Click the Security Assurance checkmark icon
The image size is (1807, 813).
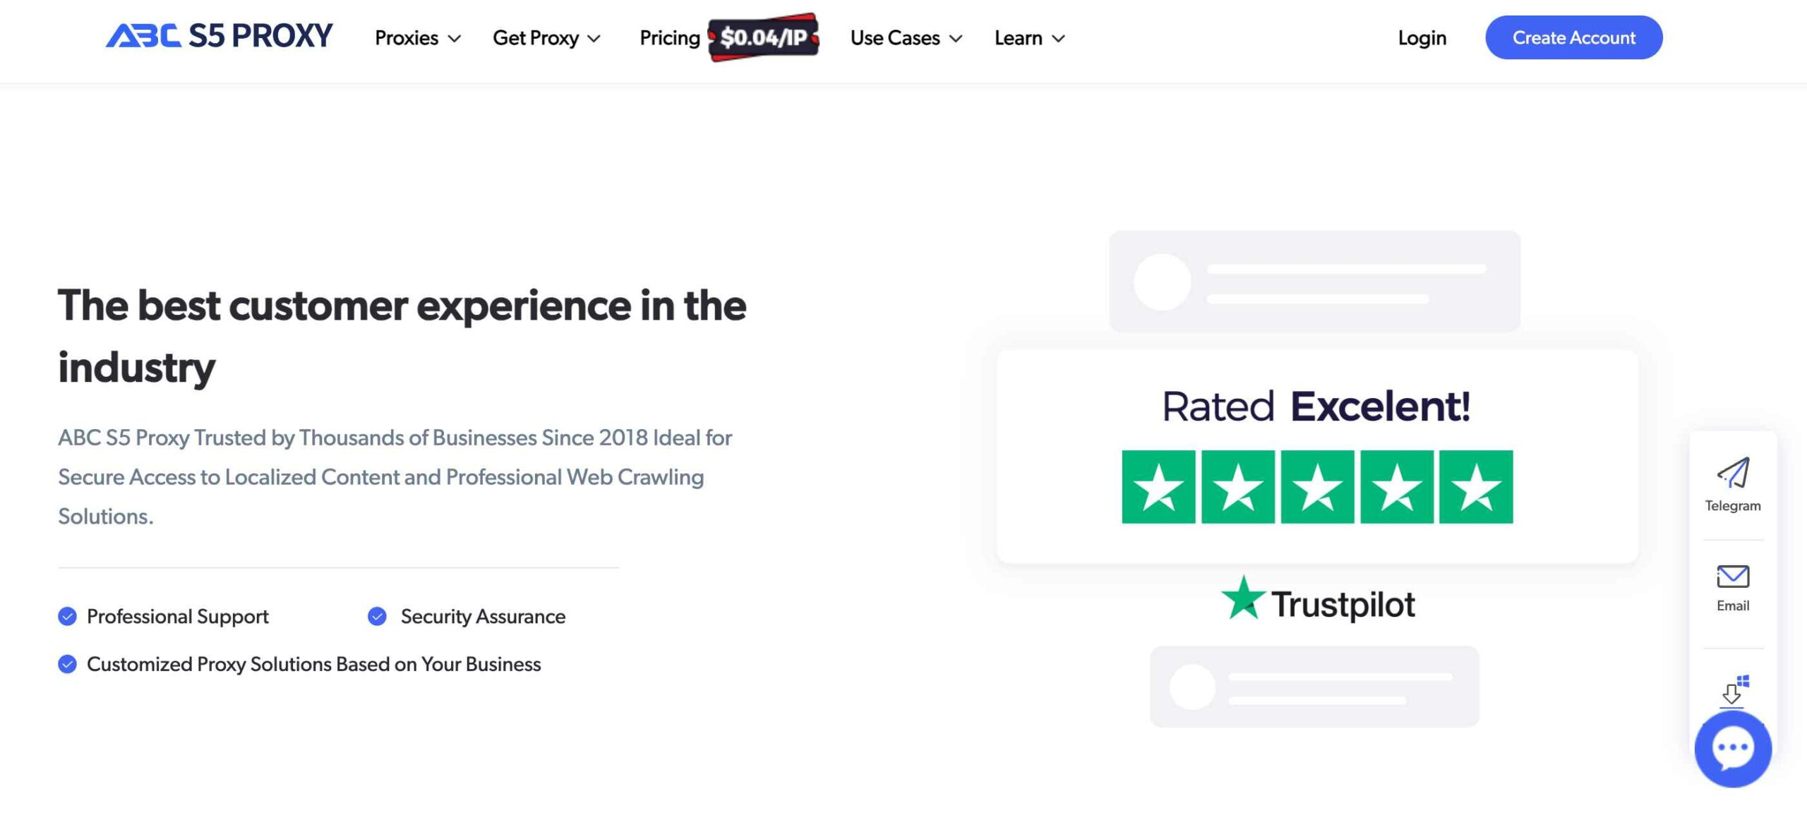[x=376, y=615]
